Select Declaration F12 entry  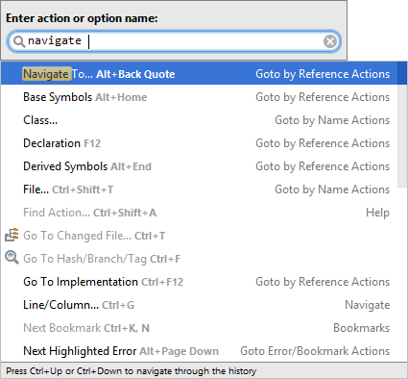(x=200, y=143)
